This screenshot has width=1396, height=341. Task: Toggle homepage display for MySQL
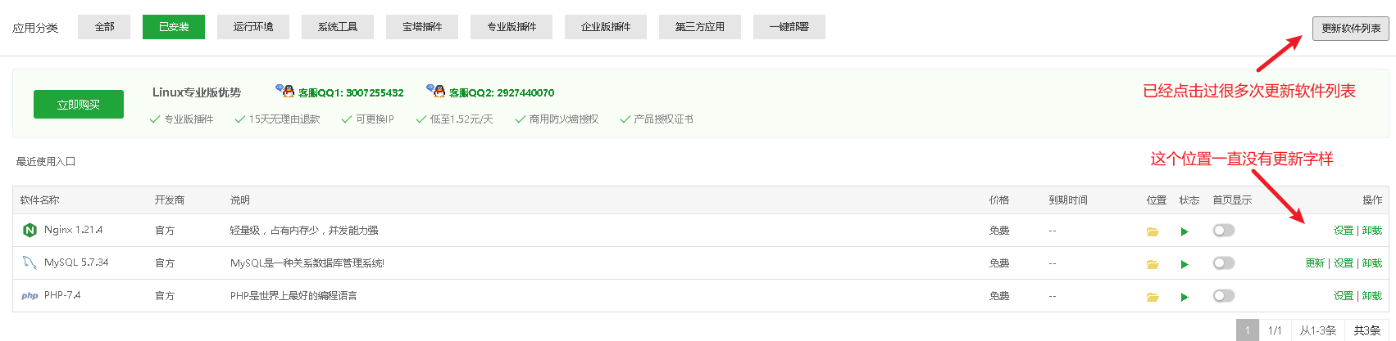point(1224,263)
